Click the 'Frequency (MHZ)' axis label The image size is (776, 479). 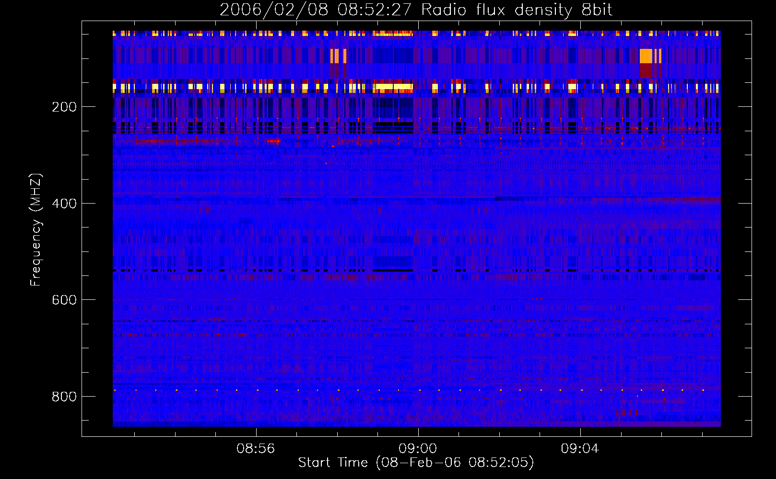(36, 230)
